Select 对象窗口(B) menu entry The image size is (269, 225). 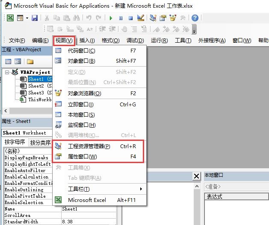click(x=100, y=61)
